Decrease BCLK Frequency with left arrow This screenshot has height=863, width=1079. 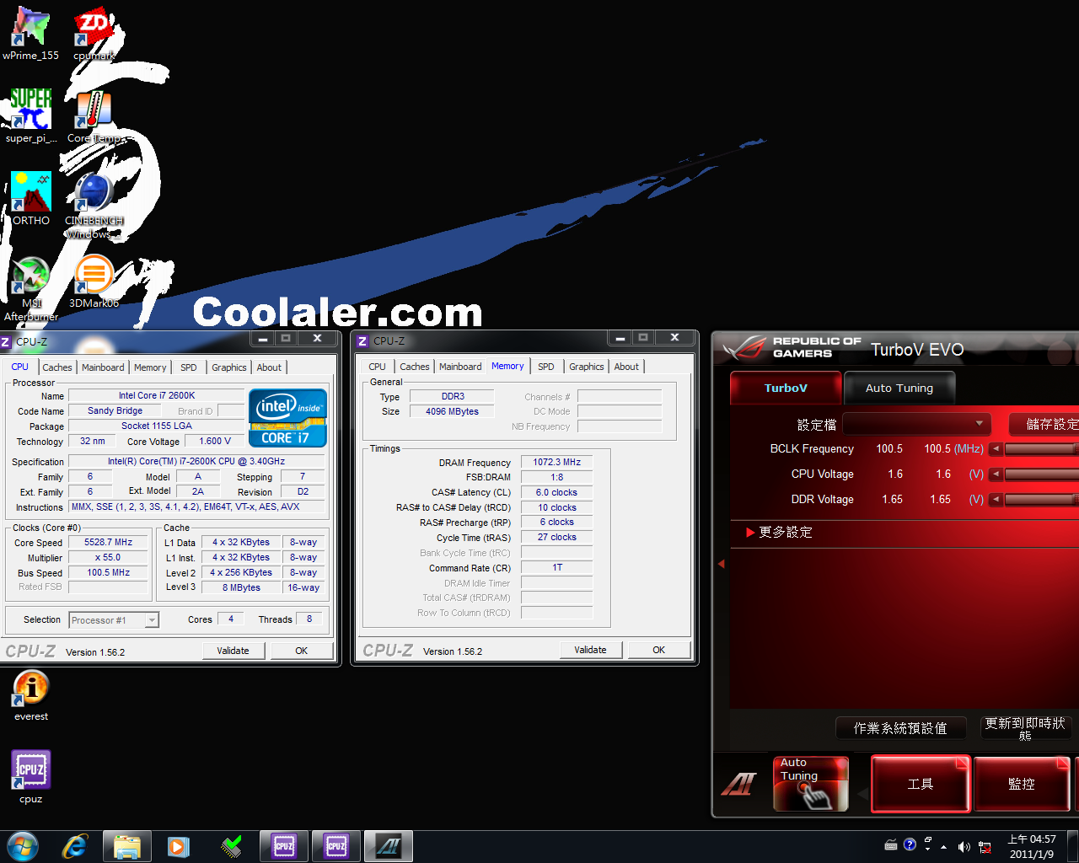(996, 449)
